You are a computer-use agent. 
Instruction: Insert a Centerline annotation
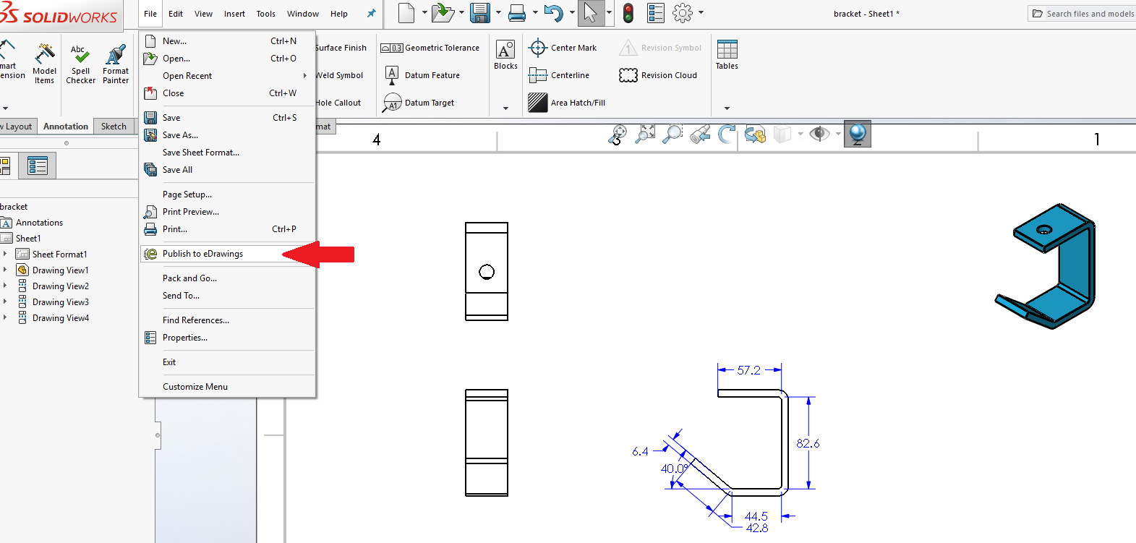pyautogui.click(x=559, y=75)
